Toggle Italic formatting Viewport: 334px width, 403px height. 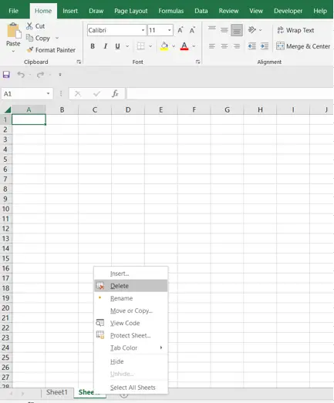tap(105, 46)
